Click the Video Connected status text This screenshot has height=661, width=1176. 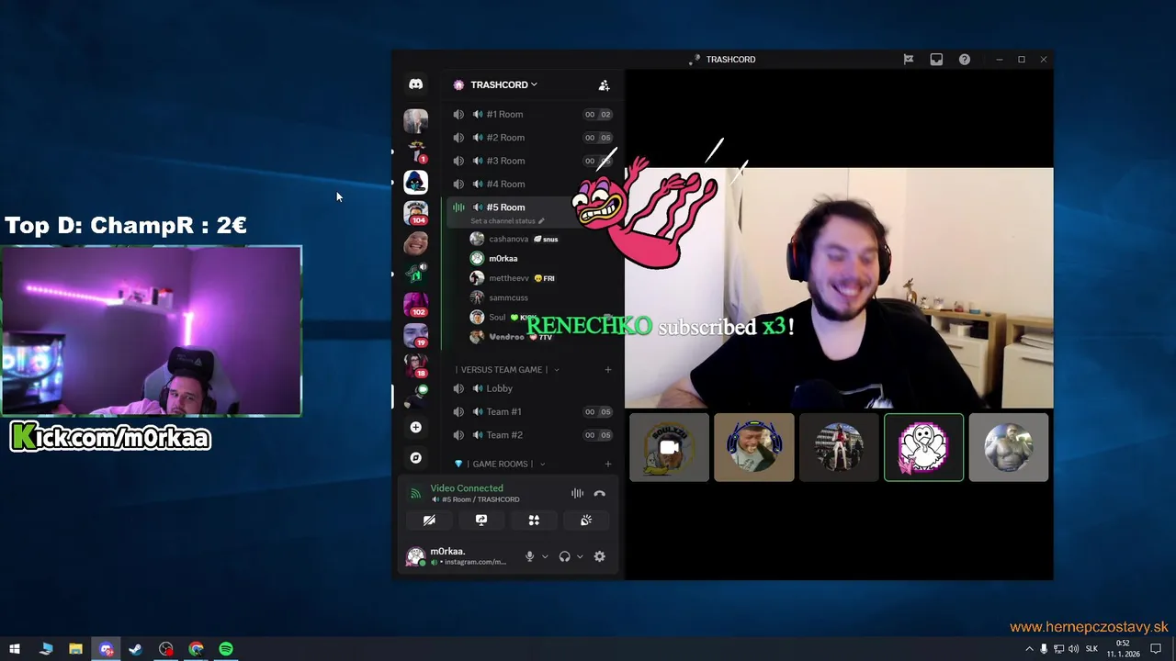[x=467, y=488]
